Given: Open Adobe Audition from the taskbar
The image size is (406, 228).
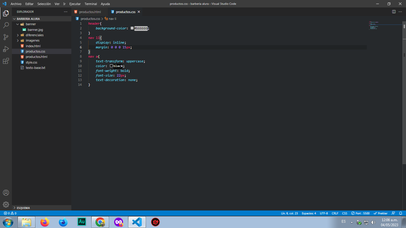Looking at the screenshot, I should (82, 222).
